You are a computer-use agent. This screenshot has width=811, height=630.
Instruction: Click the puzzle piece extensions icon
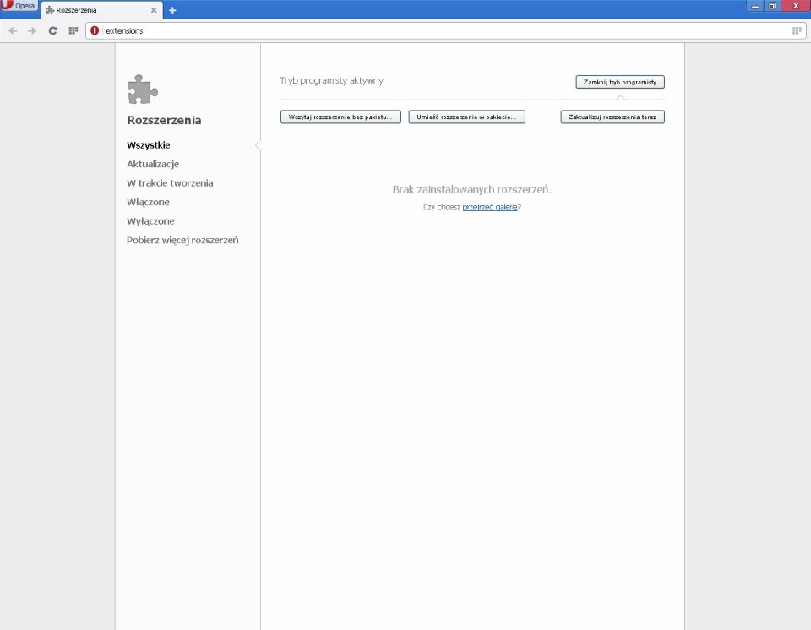tap(143, 90)
